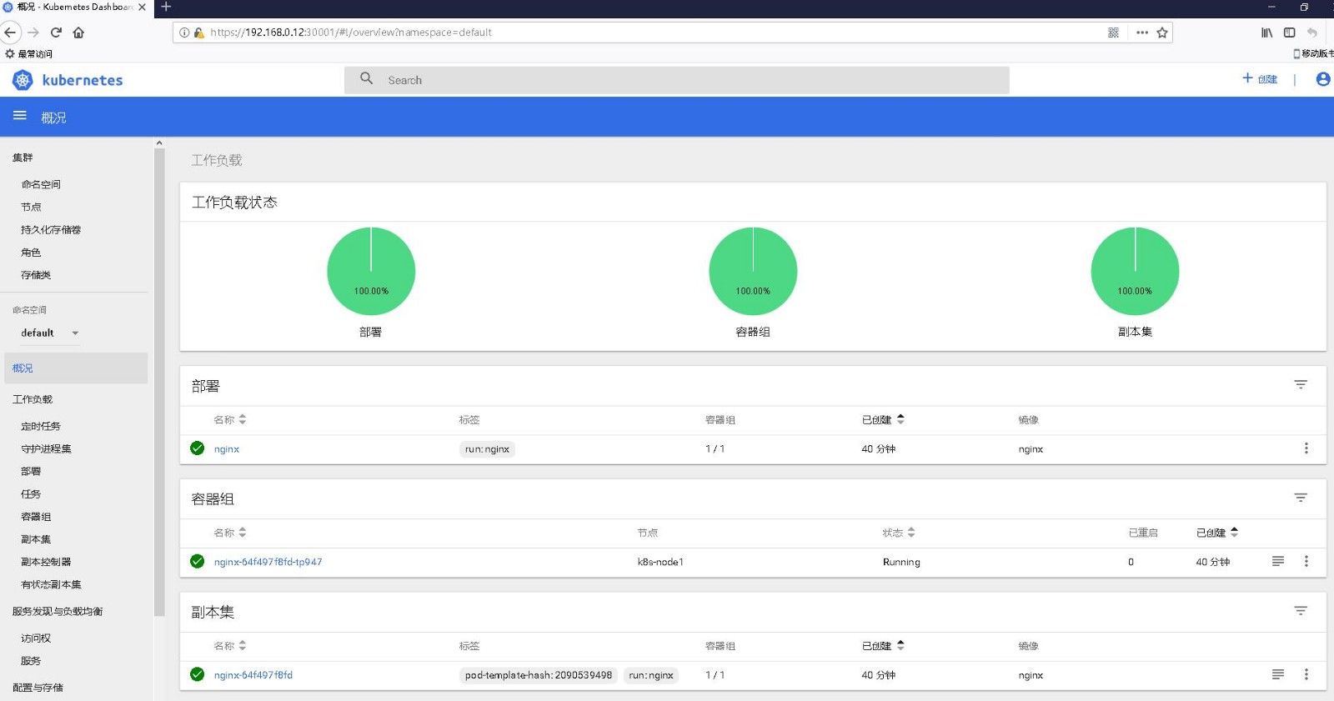The width and height of the screenshot is (1334, 701).
Task: Open 工作负载 workloads section in sidebar
Action: 33,399
